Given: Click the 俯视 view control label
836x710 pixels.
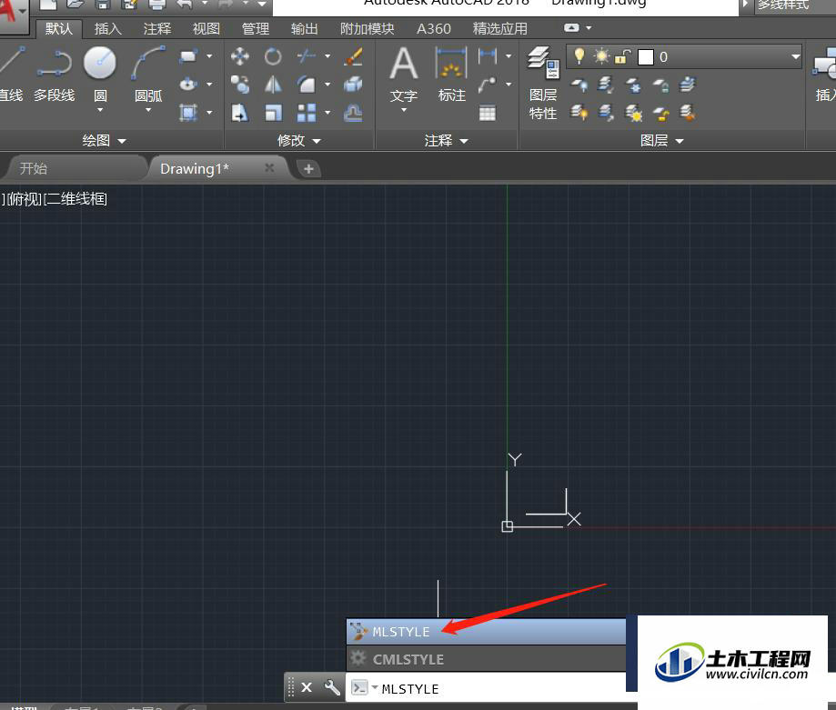Looking at the screenshot, I should coord(24,199).
